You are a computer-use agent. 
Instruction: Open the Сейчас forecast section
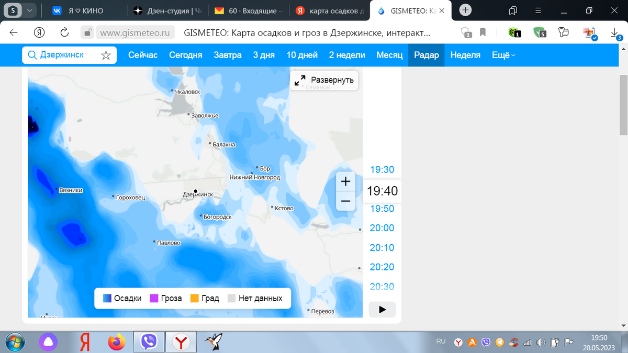[x=143, y=55]
